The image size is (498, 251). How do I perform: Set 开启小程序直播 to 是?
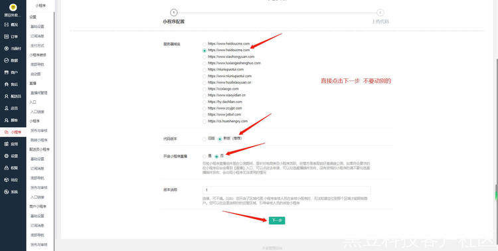[x=205, y=156]
